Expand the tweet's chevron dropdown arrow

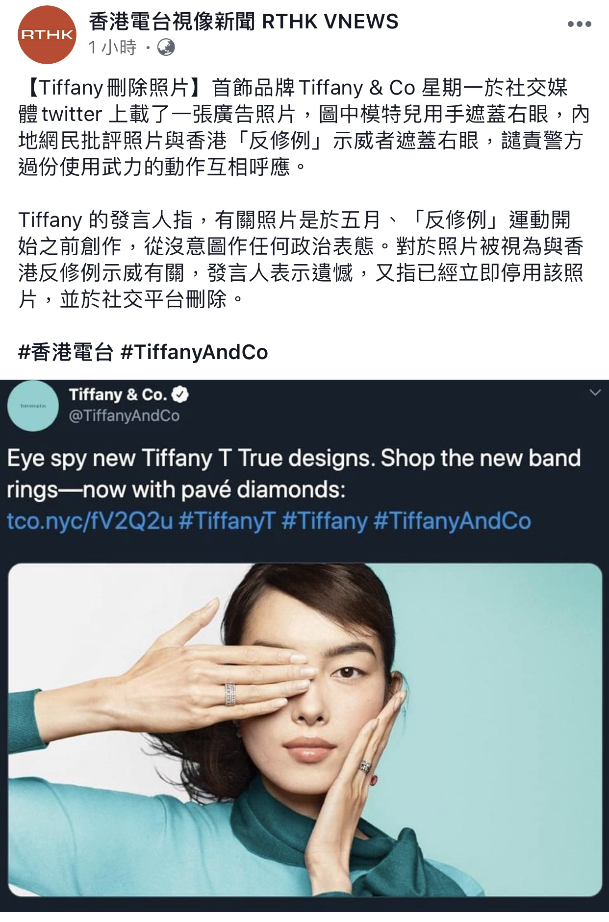[x=595, y=392]
